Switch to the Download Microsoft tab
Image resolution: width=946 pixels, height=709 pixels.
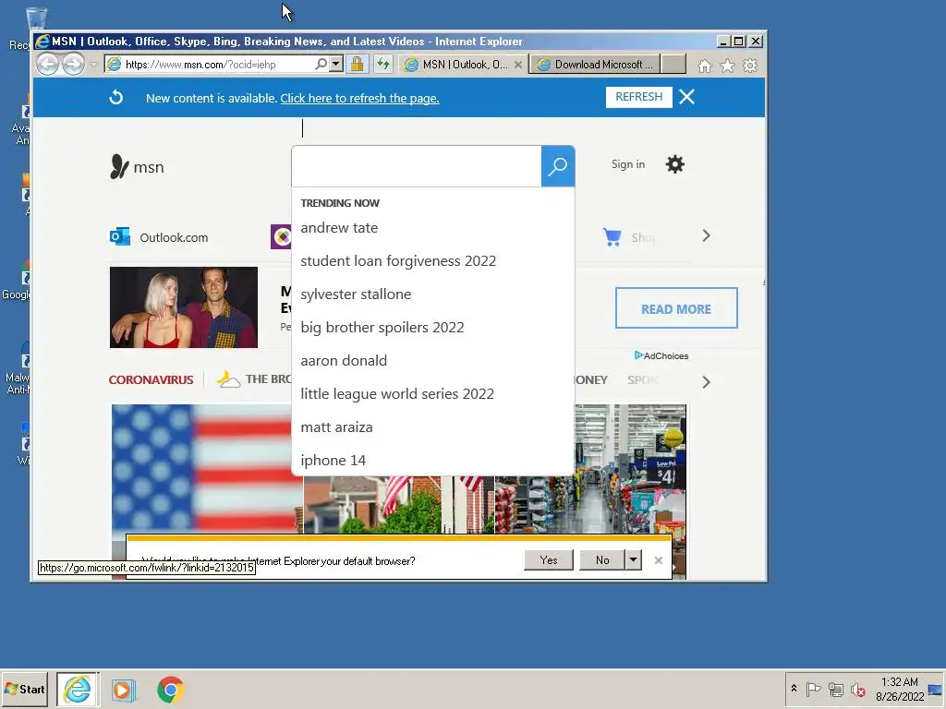(596, 65)
